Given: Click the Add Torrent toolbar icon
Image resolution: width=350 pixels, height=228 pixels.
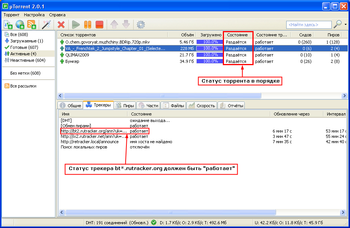Looking at the screenshot, I should tap(8, 25).
